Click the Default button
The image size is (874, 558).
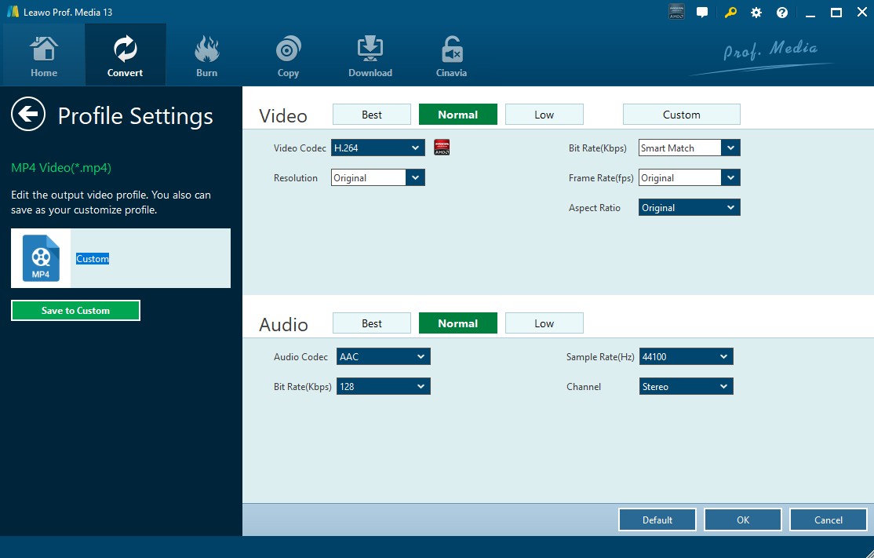point(657,520)
